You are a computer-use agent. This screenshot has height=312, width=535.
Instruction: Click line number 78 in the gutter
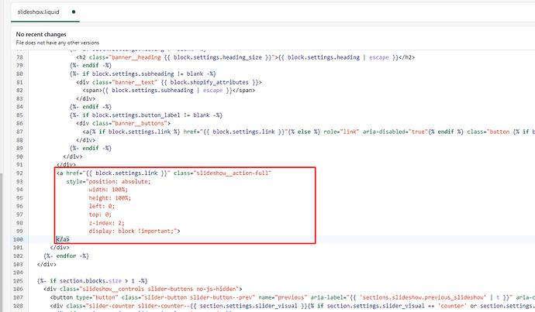click(x=19, y=57)
